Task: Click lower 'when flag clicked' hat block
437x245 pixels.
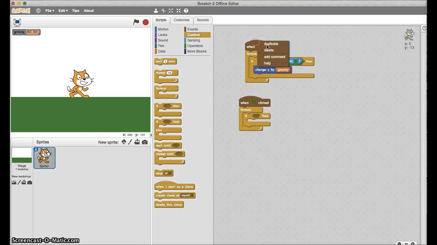Action: pyautogui.click(x=254, y=102)
